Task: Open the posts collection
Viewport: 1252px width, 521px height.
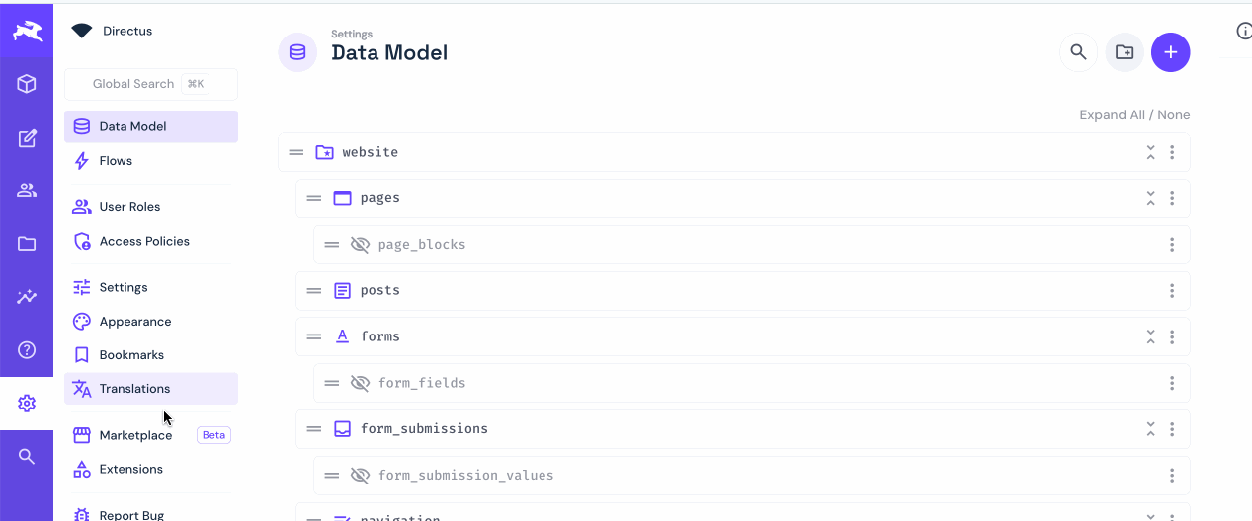Action: [380, 291]
